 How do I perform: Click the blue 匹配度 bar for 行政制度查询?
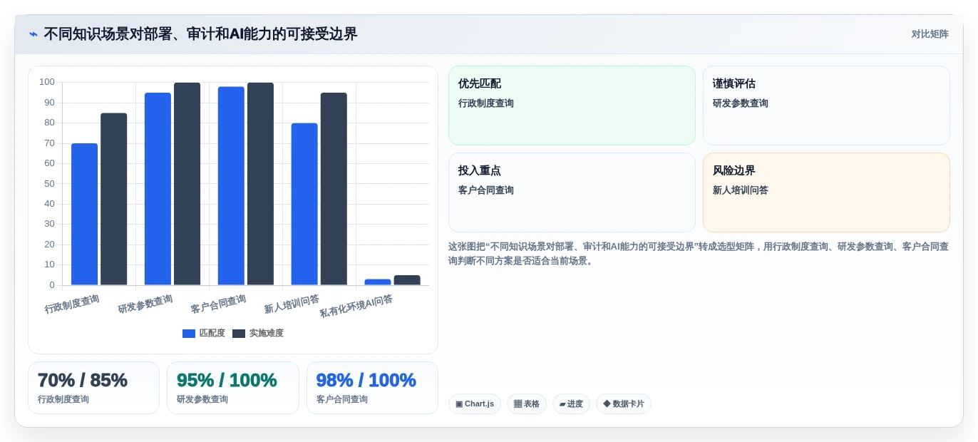pos(85,215)
